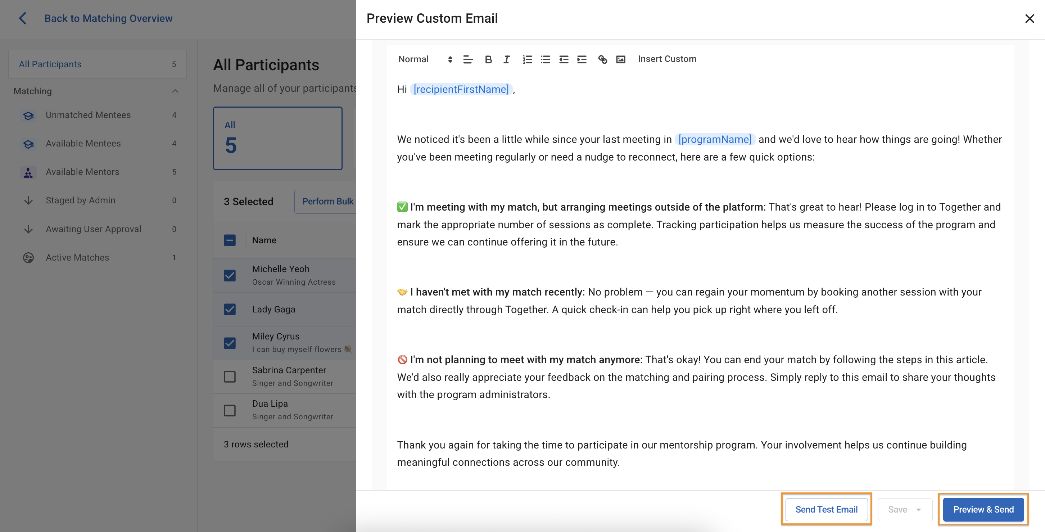Click the Preview & Send button
This screenshot has width=1045, height=532.
coord(983,509)
